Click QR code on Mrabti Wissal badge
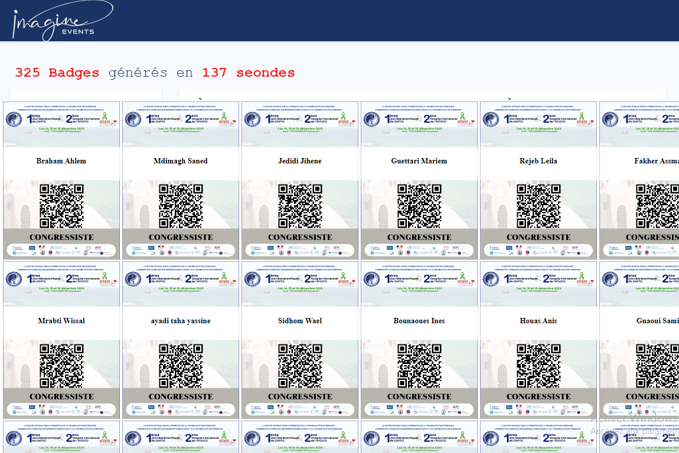 [x=61, y=366]
